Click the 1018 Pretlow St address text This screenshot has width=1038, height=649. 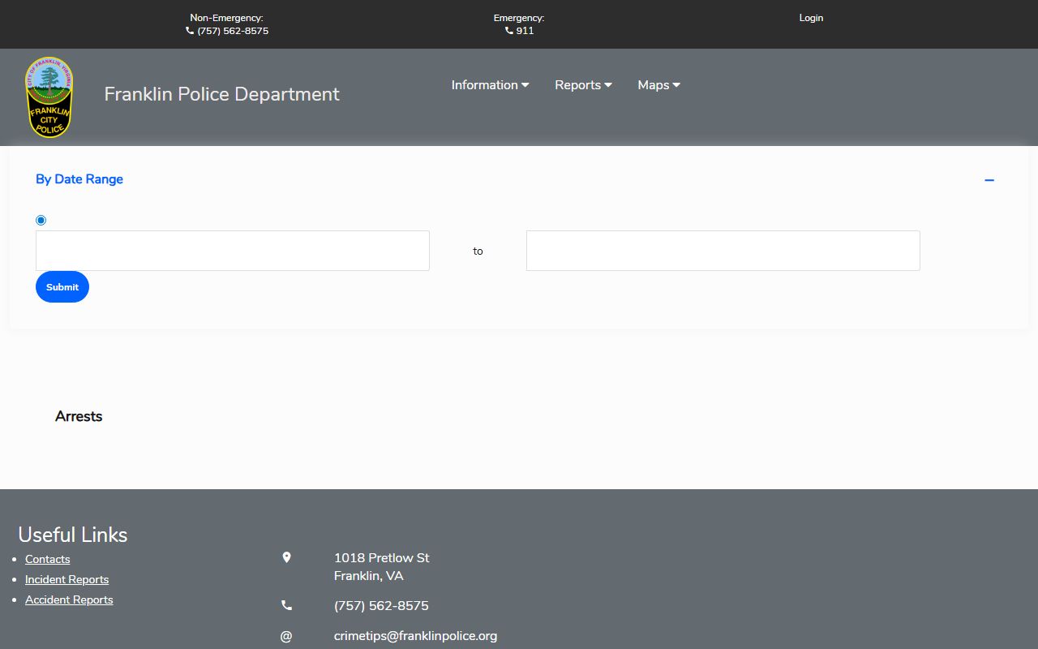pos(382,558)
